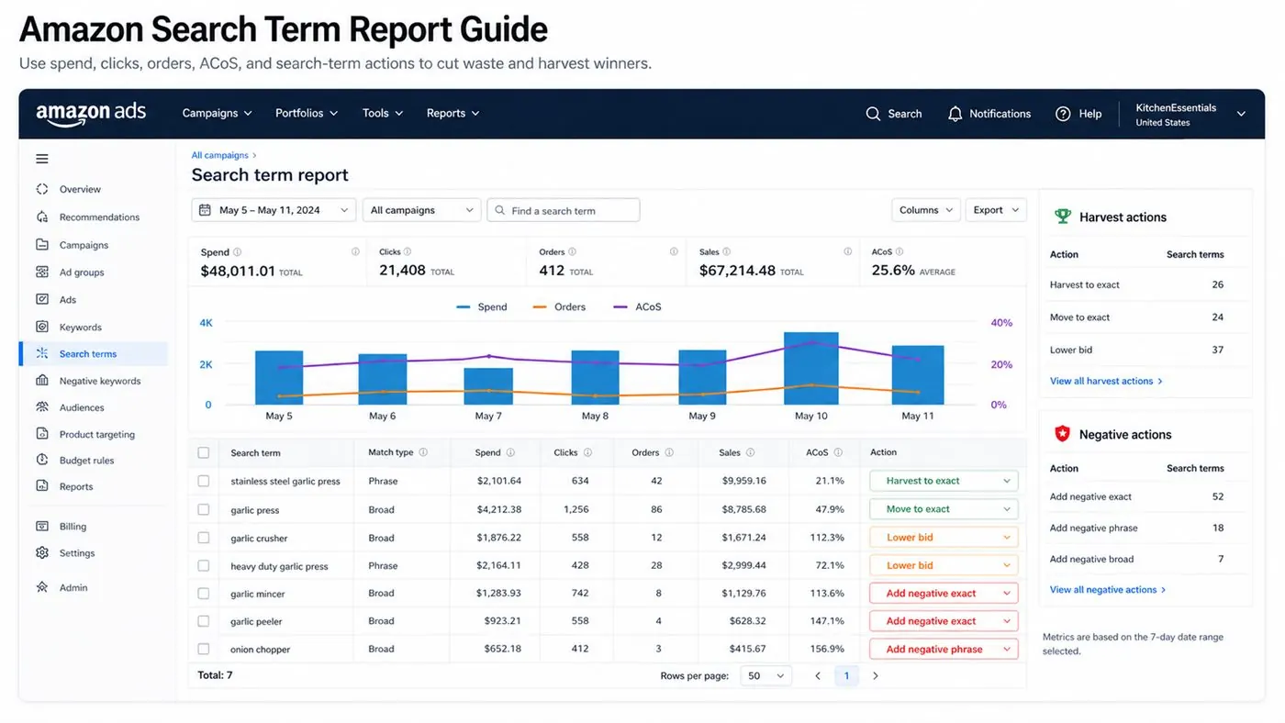1285x723 pixels.
Task: Click the Keywords sidebar icon
Action: click(x=42, y=327)
